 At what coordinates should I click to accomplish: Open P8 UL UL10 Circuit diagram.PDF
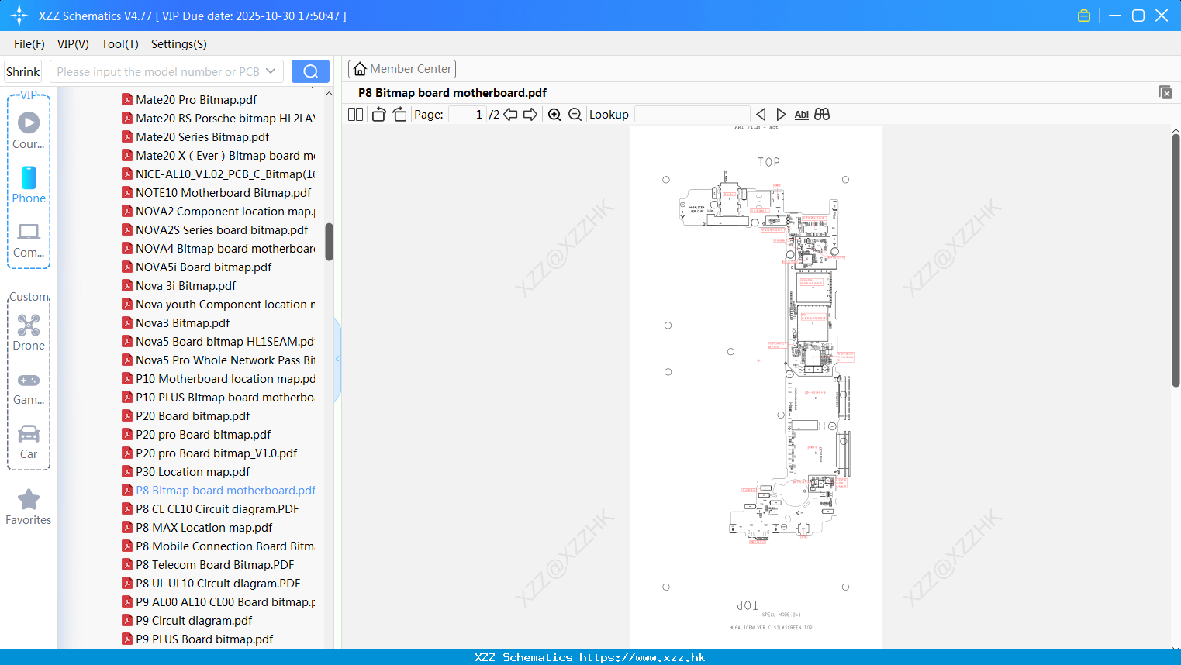(218, 583)
